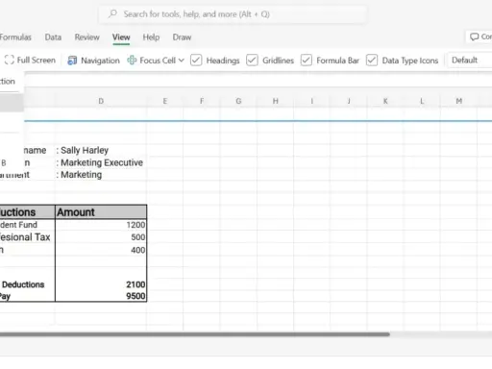Toggle the Data Type Icons checkbox

click(372, 60)
